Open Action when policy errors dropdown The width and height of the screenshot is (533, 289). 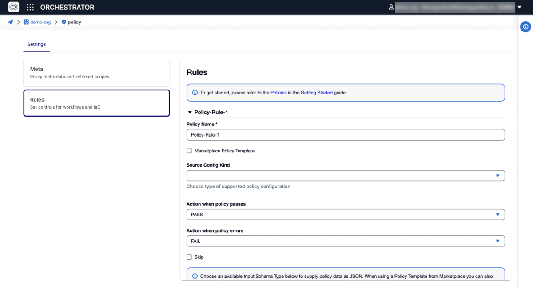pyautogui.click(x=345, y=241)
